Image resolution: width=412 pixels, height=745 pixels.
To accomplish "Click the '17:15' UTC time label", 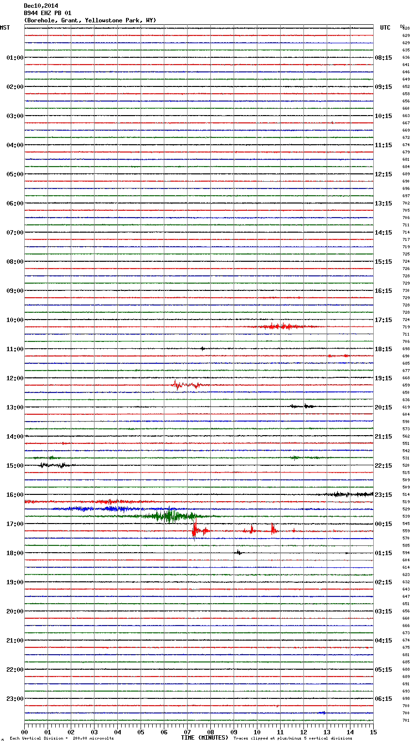I will 383,320.
